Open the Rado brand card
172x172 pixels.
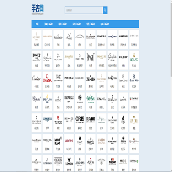pyautogui.click(x=91, y=123)
